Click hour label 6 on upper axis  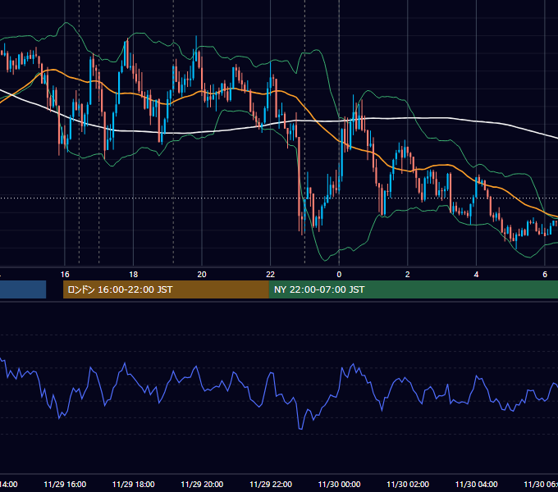click(x=545, y=275)
